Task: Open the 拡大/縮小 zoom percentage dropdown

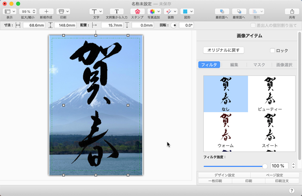Action: [x=28, y=12]
